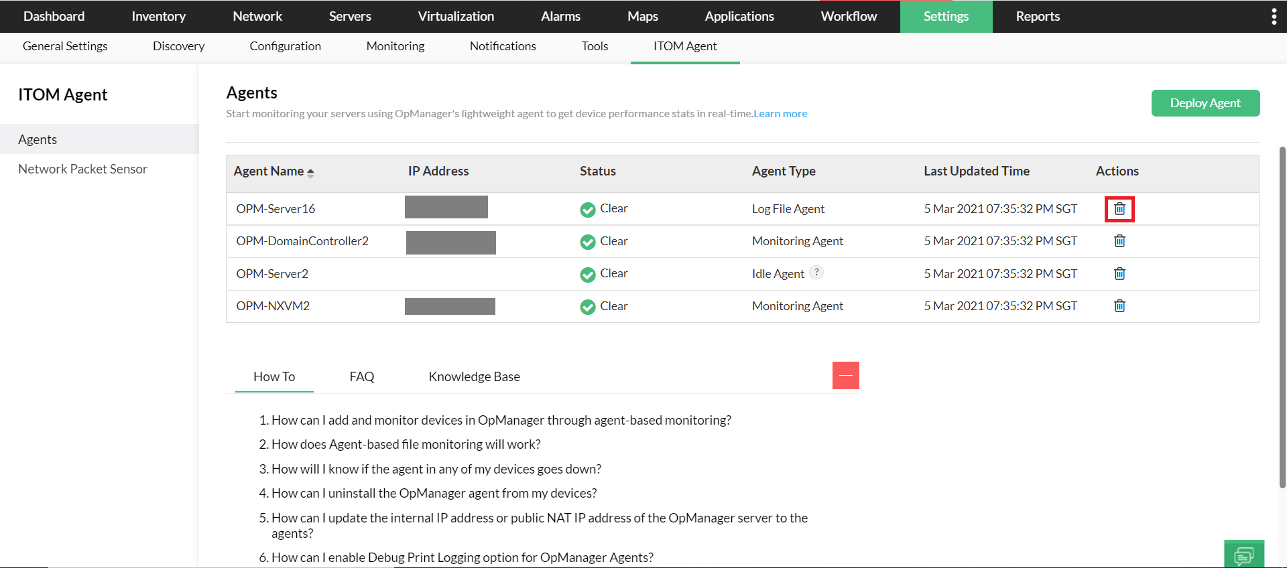Open the three-dot menu in top bar
Screen dimensions: 1287x568
1274,16
